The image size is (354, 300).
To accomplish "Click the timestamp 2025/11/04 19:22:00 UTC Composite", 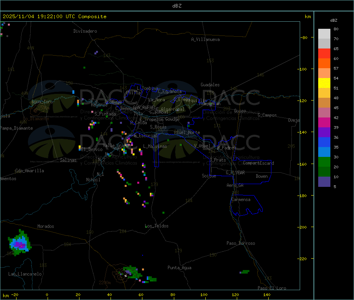I will tap(54, 17).
